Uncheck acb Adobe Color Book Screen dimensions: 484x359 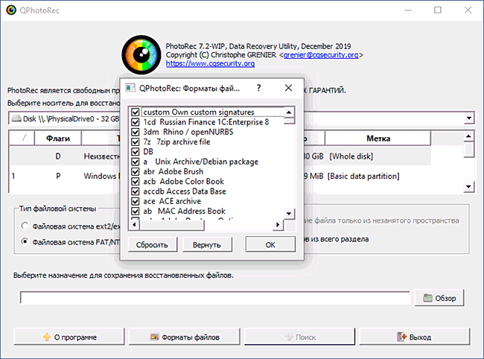coord(136,181)
